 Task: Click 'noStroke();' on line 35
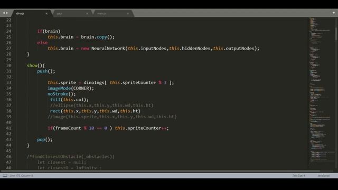[62, 94]
